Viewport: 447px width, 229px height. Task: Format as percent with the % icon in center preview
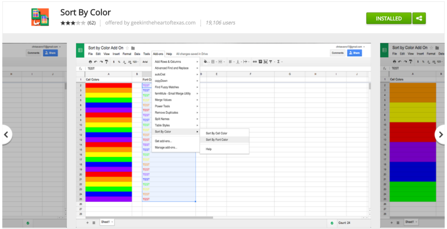click(x=119, y=62)
